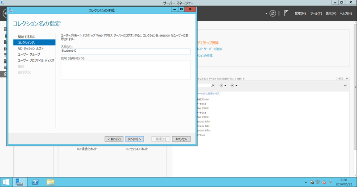Image resolution: width=357 pixels, height=187 pixels.
Task: Select コレクション名 wizard step
Action: pos(34,42)
